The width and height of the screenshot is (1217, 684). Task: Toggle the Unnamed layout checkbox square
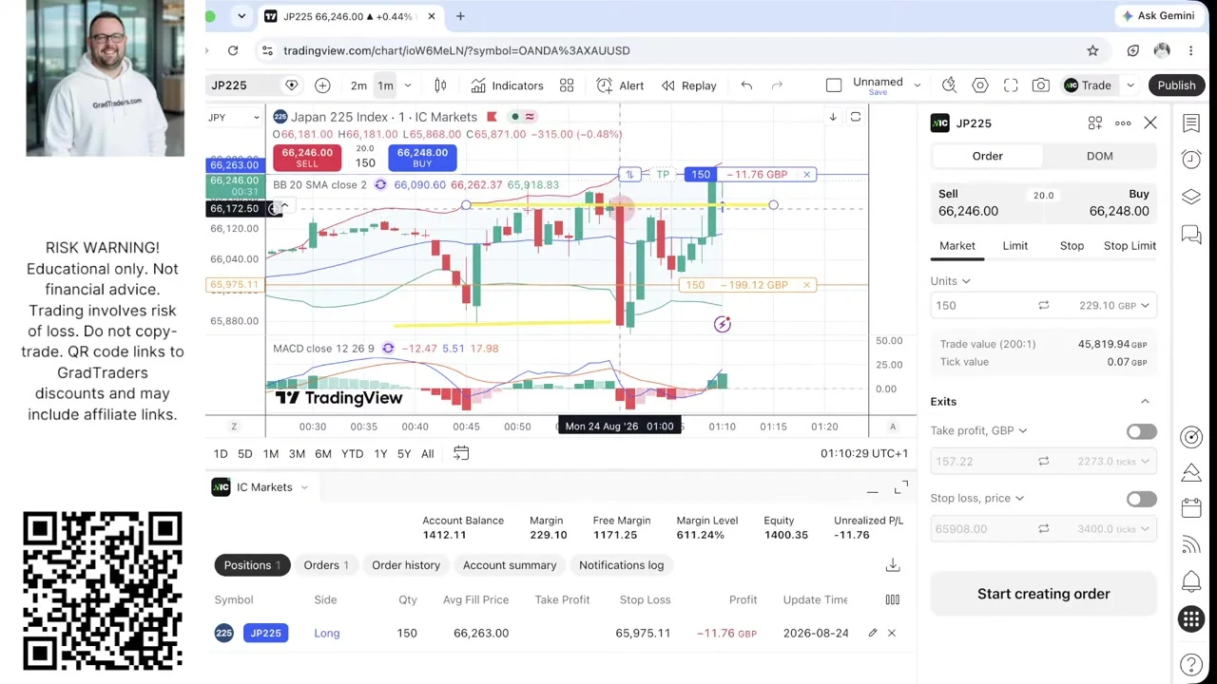tap(834, 85)
